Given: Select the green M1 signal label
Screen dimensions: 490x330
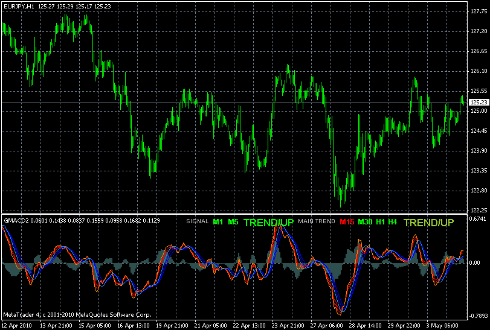Looking at the screenshot, I should click(x=218, y=222).
